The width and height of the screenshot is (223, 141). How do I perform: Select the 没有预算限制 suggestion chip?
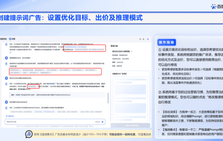click(21, 112)
